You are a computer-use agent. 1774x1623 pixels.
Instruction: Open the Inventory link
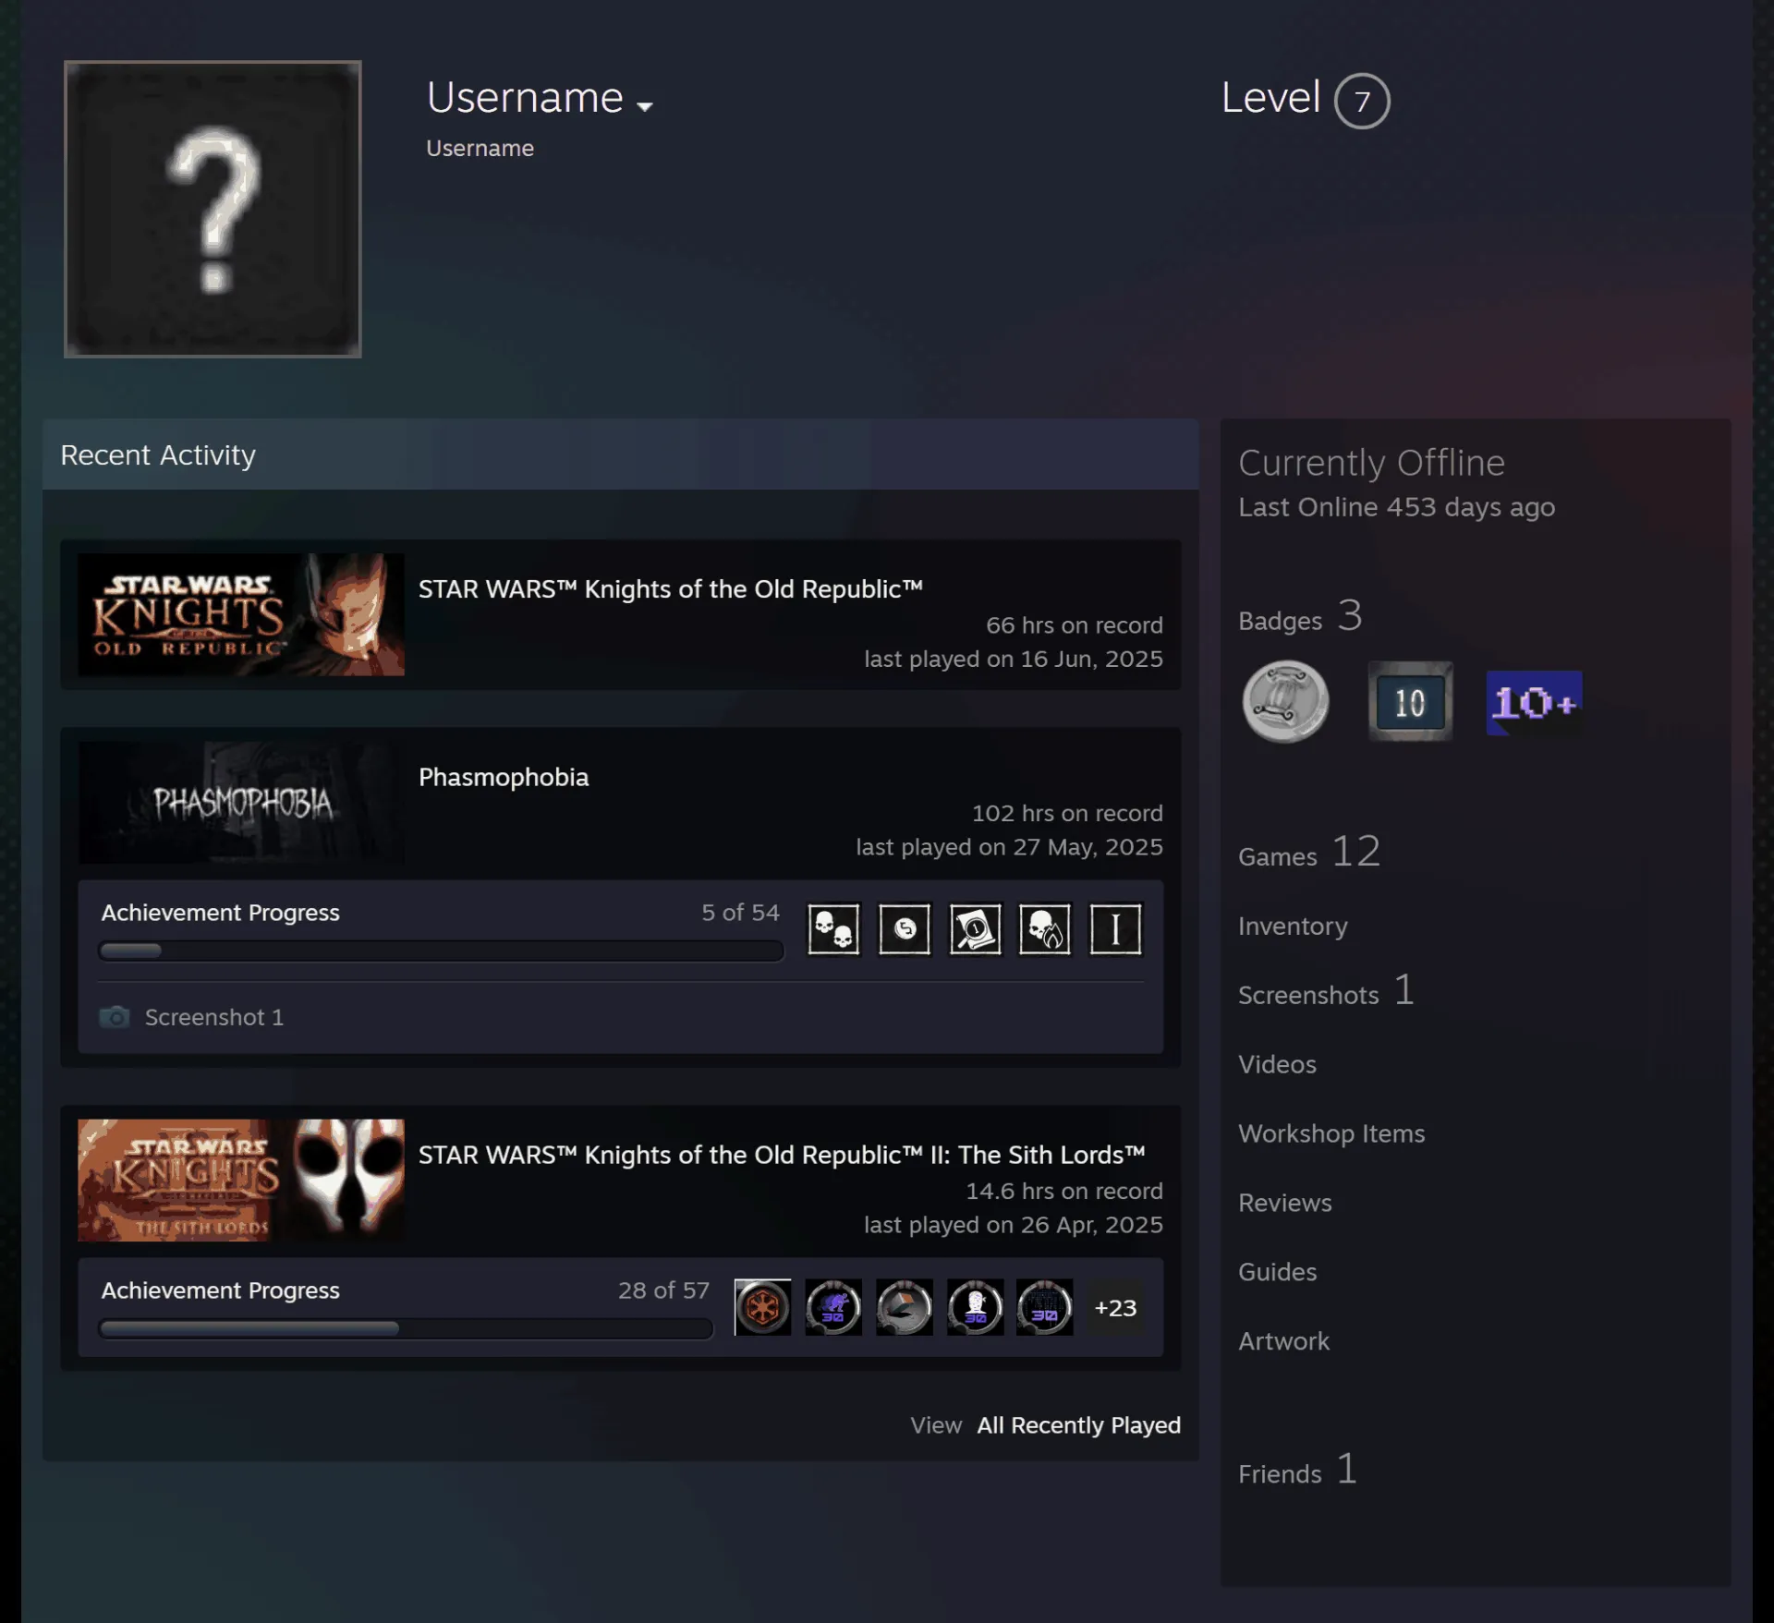point(1293,927)
